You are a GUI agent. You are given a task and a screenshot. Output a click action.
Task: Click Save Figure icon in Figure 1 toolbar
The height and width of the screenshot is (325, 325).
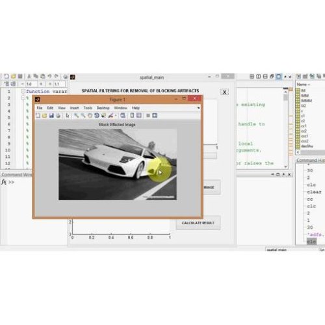[51, 116]
